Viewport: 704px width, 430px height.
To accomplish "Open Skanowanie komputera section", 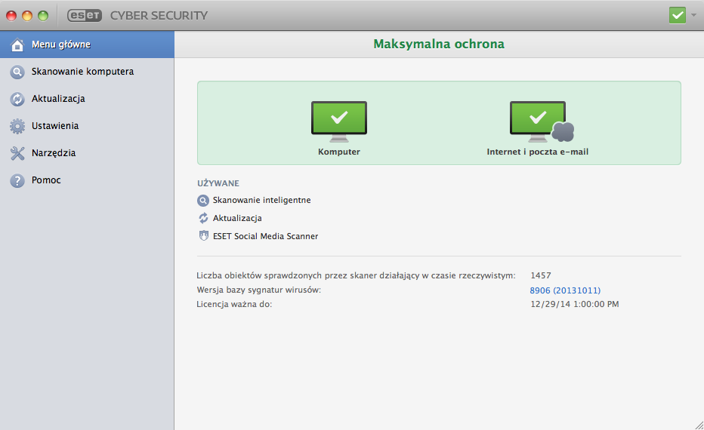I will tap(87, 72).
